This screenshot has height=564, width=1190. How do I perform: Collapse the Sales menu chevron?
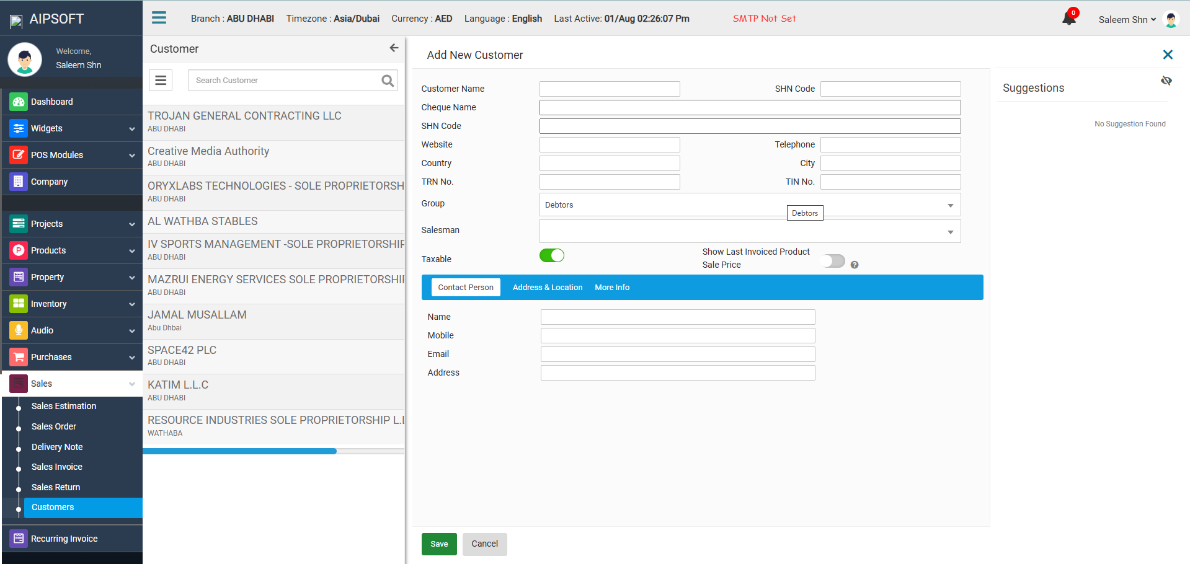point(131,384)
